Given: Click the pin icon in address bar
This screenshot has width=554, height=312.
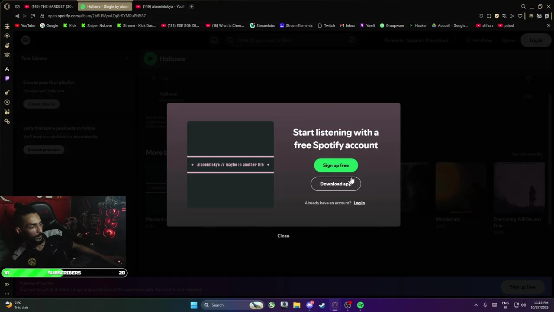Looking at the screenshot, I should coord(481,16).
